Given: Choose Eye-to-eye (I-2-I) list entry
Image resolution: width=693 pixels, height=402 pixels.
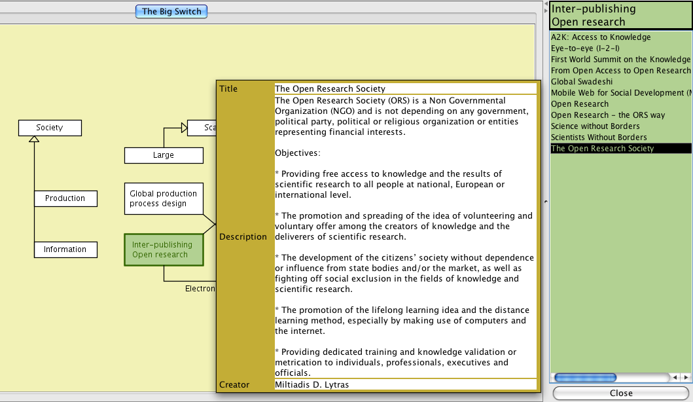Looking at the screenshot, I should [585, 48].
